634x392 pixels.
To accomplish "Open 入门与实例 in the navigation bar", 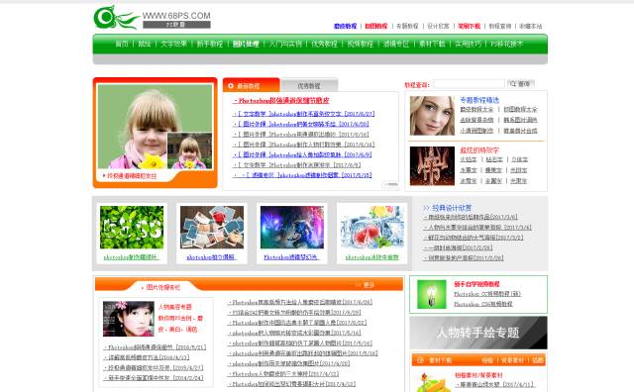I will click(x=285, y=44).
